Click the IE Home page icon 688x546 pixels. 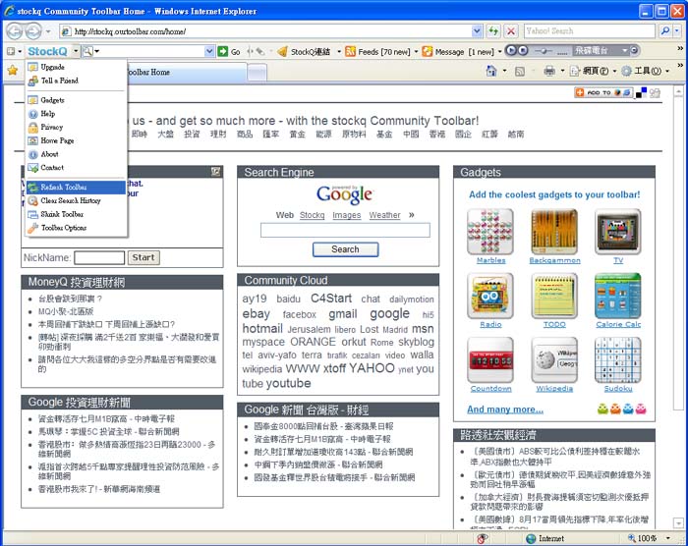click(491, 70)
